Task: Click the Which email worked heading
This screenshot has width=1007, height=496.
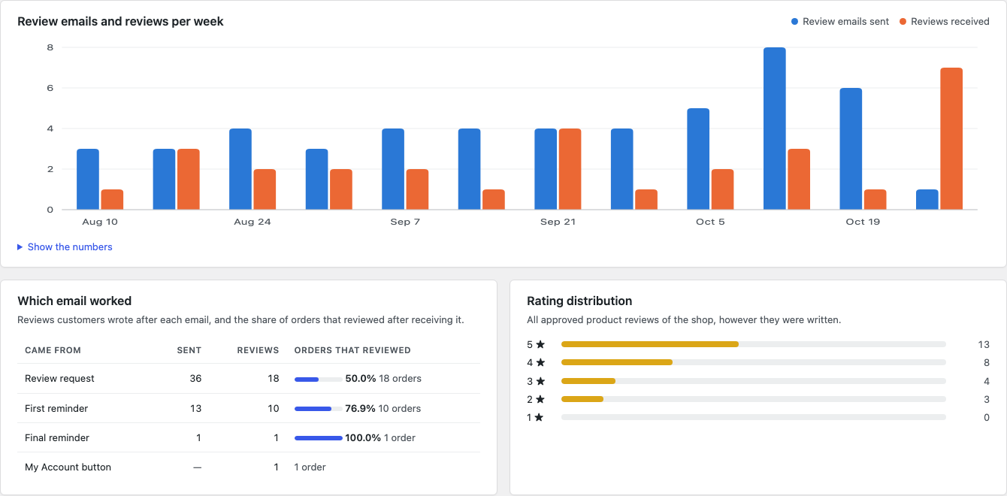Action: pos(74,301)
